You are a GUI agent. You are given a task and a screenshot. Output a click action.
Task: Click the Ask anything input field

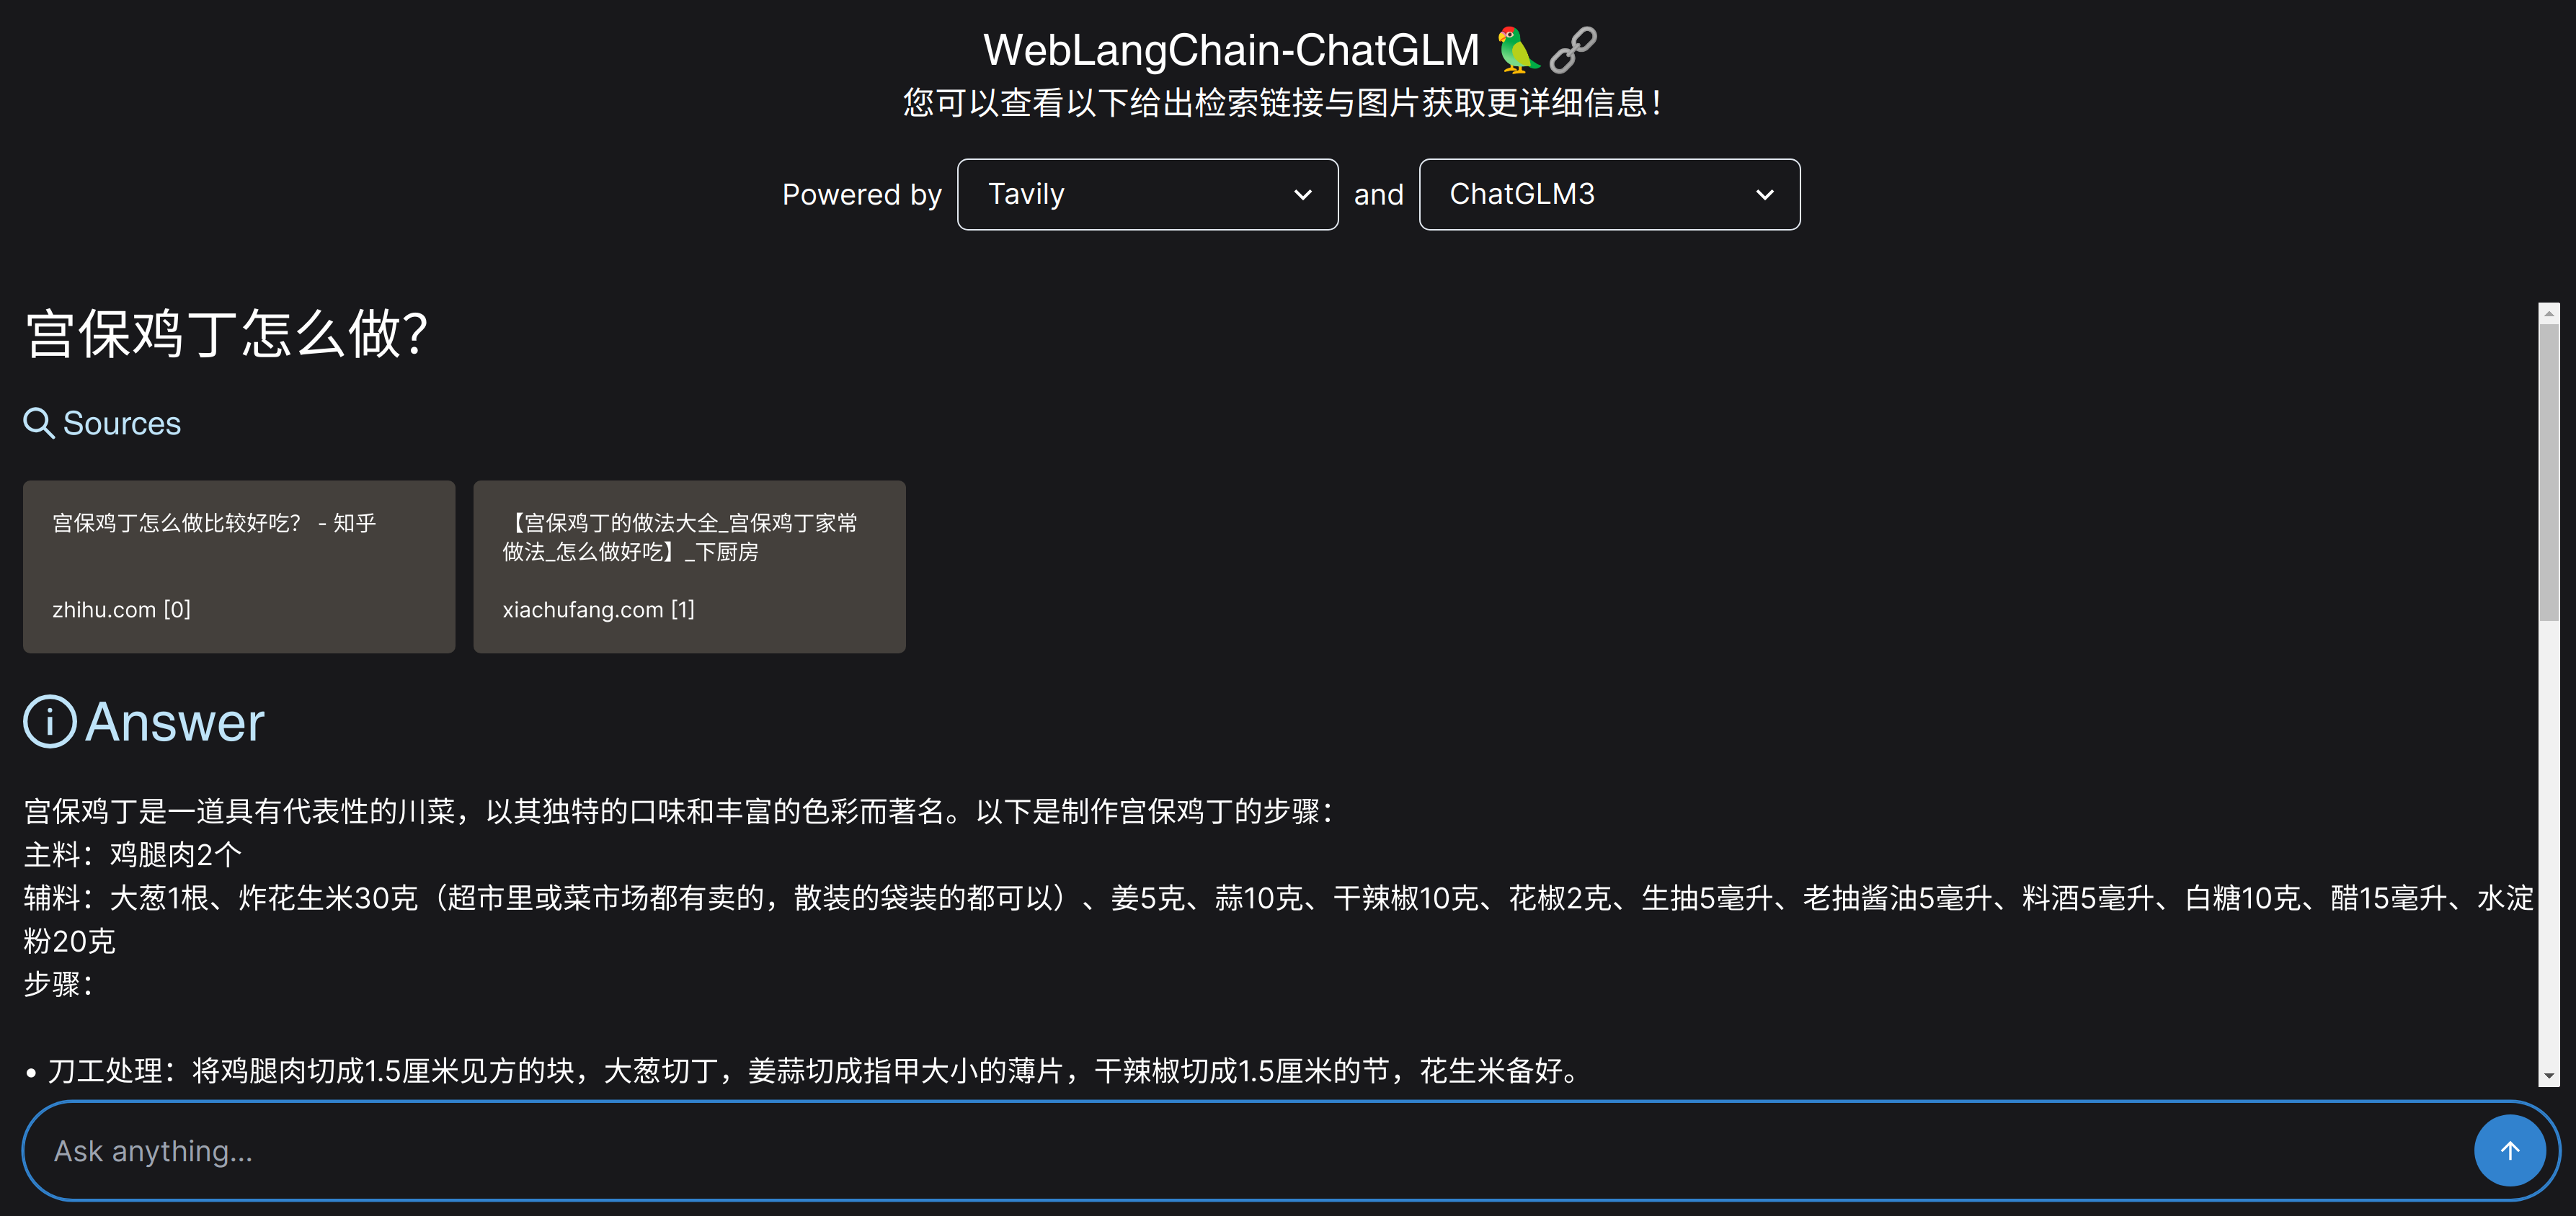(1248, 1152)
